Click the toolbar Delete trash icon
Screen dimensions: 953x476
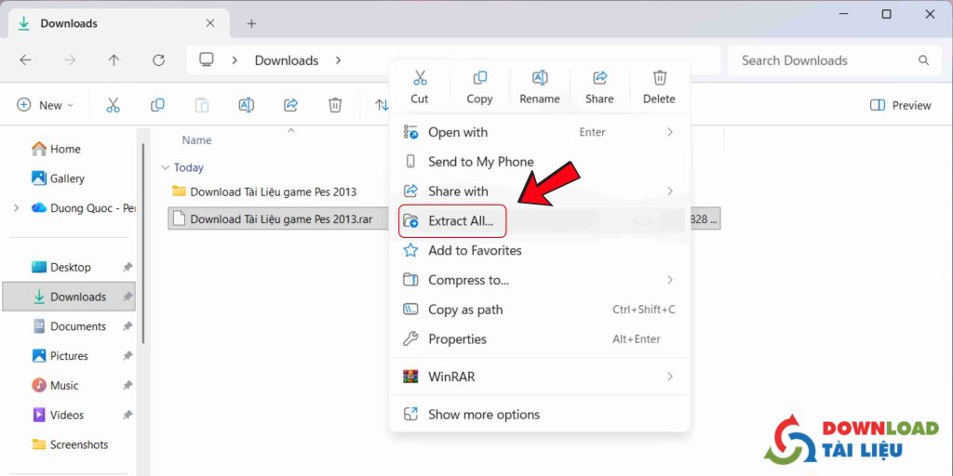coord(335,105)
